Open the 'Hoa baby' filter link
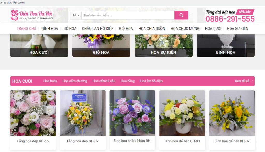The image size is (265, 152). click(50, 81)
